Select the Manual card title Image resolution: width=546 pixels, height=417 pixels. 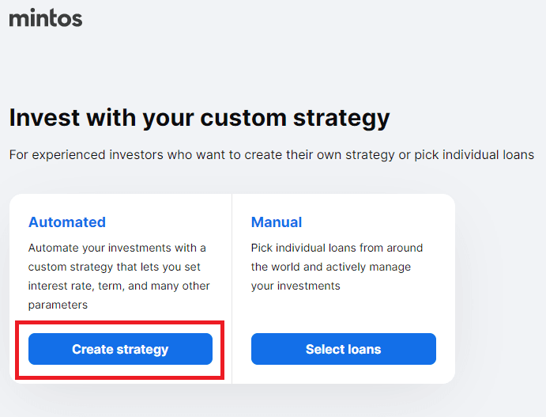coord(277,222)
